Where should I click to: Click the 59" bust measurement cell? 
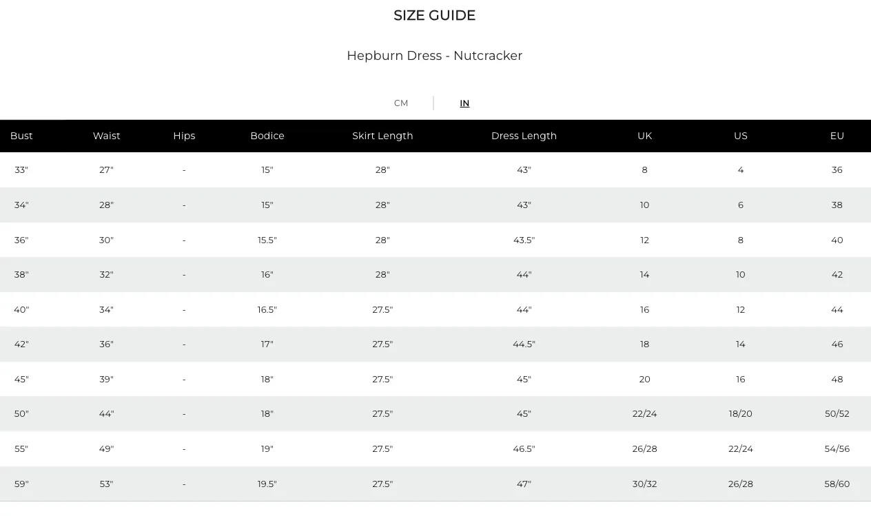pos(21,484)
